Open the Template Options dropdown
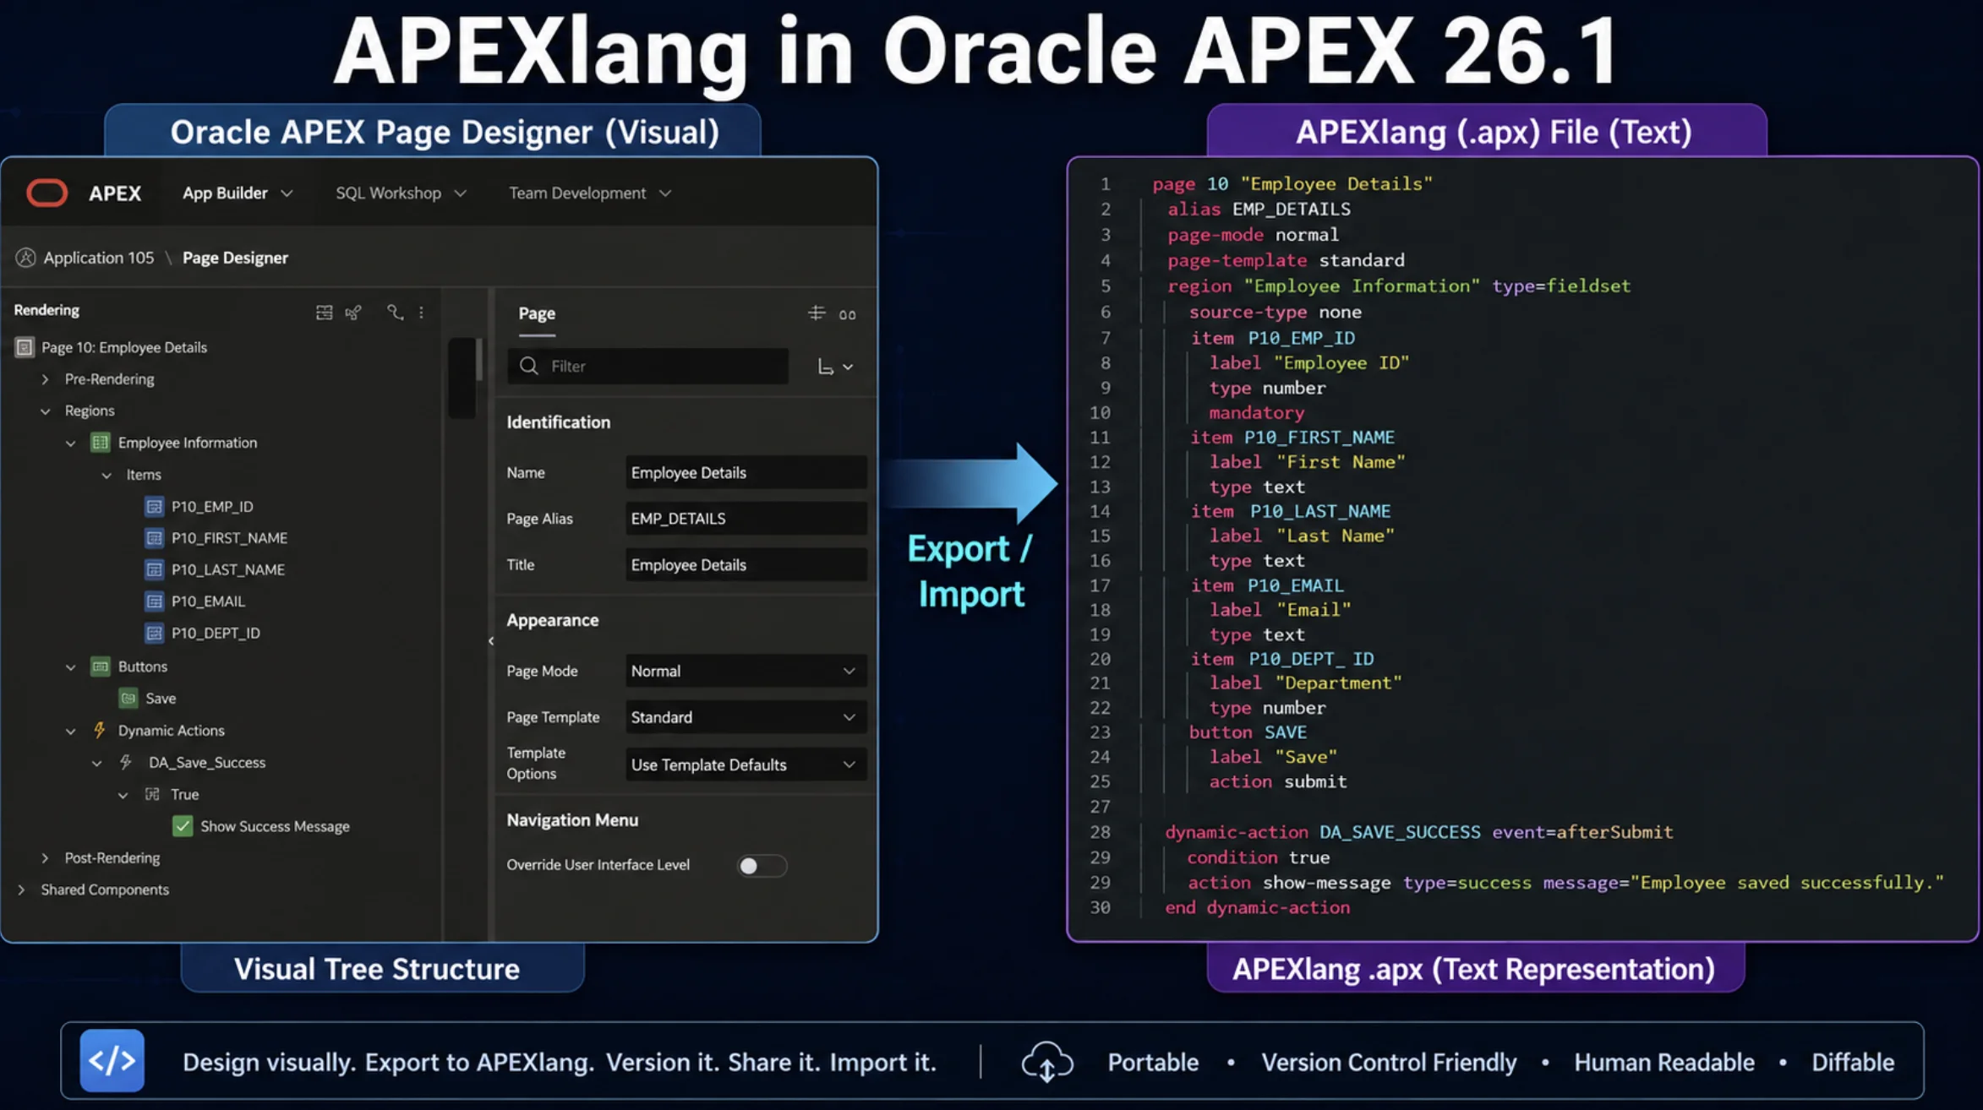 [746, 764]
